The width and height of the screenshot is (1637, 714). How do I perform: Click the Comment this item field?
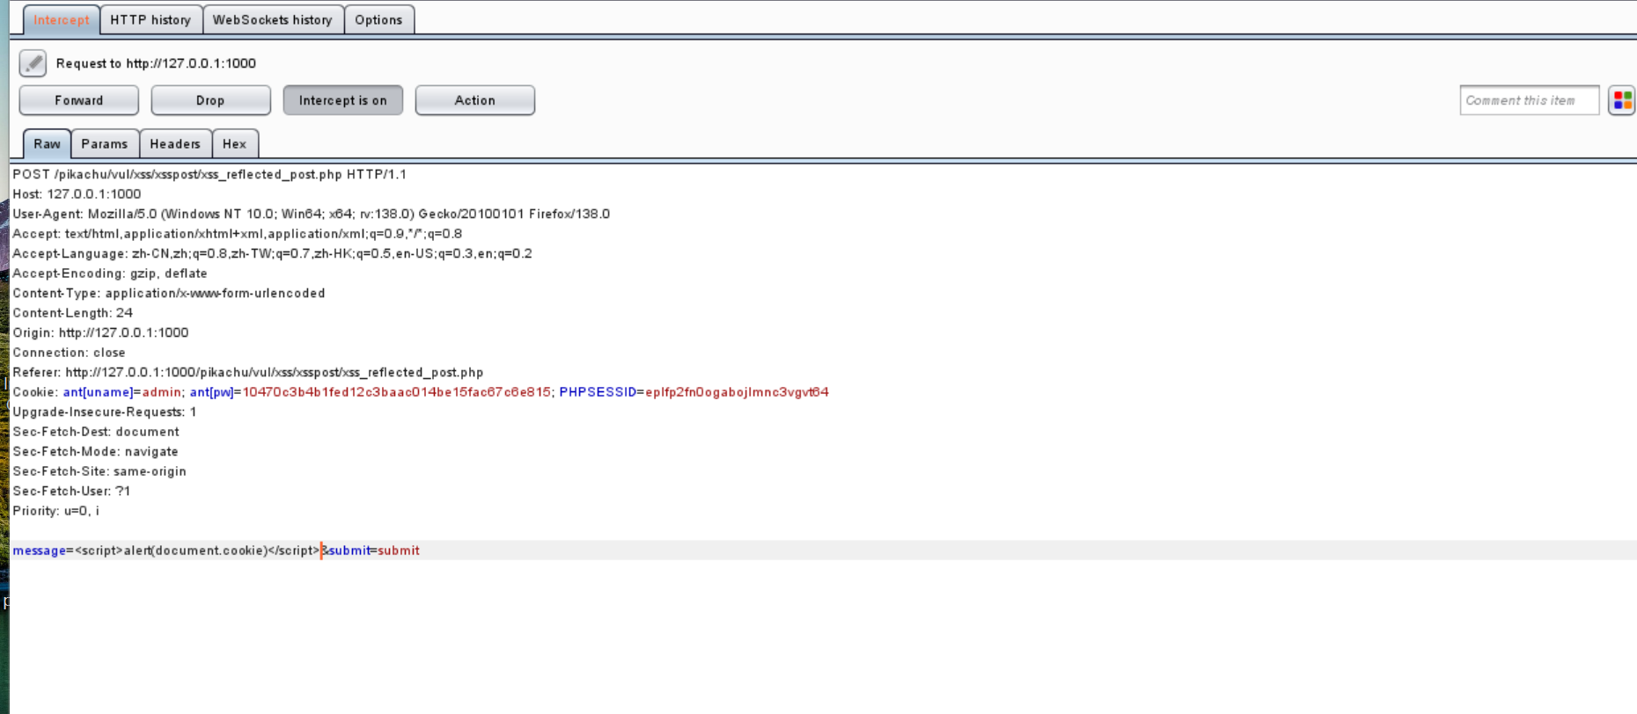pyautogui.click(x=1529, y=100)
